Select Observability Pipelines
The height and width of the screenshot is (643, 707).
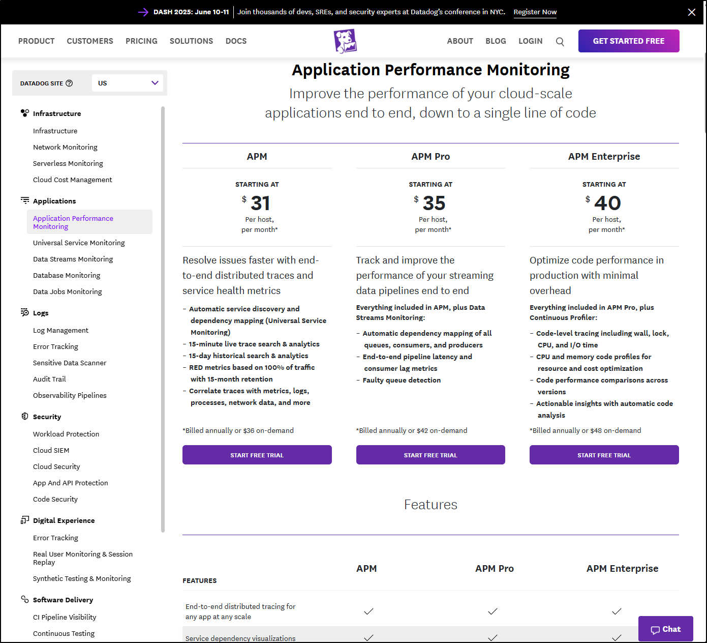pos(70,395)
